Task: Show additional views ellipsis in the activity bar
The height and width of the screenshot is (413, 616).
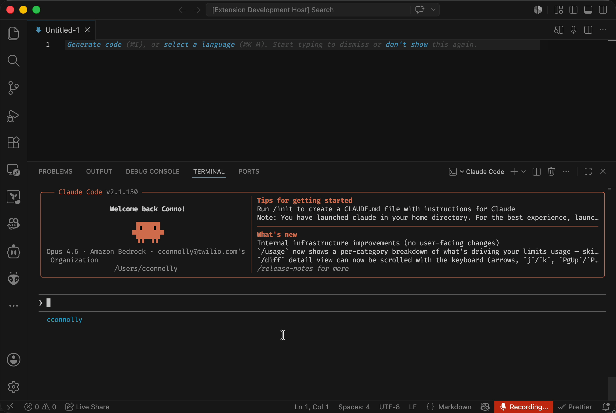Action: pyautogui.click(x=13, y=306)
